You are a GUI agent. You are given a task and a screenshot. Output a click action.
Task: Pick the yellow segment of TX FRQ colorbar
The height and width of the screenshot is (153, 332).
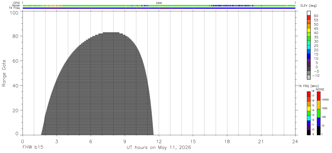tap(308, 108)
